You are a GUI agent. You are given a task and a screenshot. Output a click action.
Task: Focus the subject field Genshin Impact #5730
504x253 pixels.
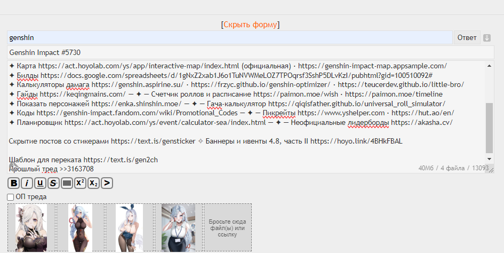(250, 52)
